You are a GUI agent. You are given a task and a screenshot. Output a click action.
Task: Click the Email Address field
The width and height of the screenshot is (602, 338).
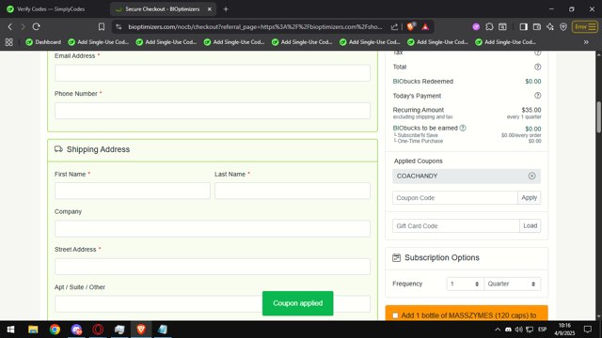pos(213,73)
